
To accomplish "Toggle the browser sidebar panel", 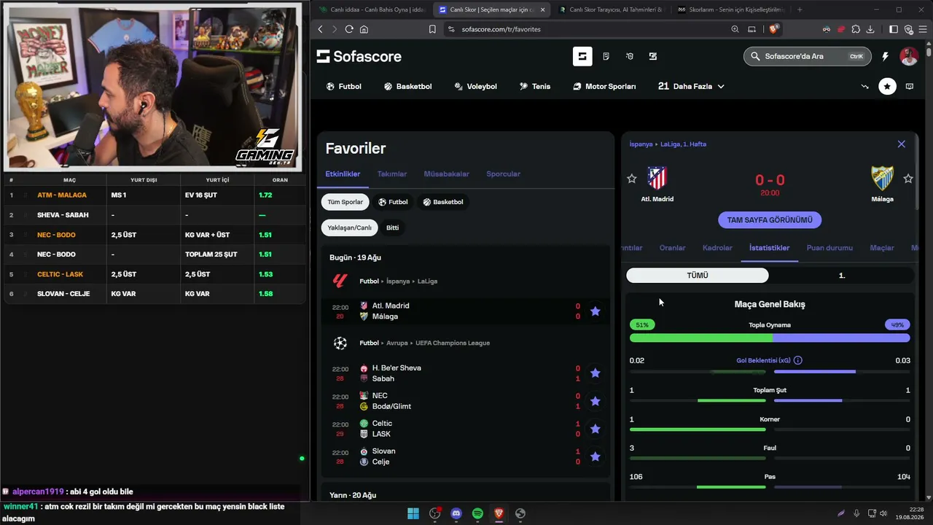I will tap(894, 29).
